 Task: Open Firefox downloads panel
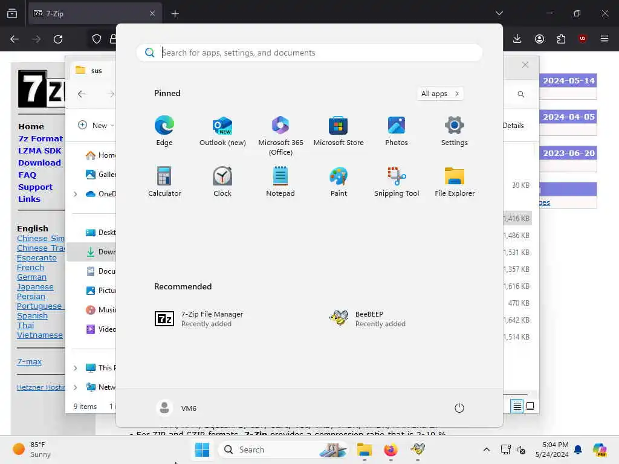[517, 39]
